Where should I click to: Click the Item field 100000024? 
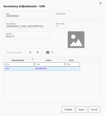[x=27, y=15]
